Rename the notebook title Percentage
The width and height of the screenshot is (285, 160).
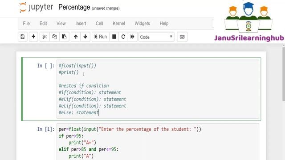click(x=74, y=7)
